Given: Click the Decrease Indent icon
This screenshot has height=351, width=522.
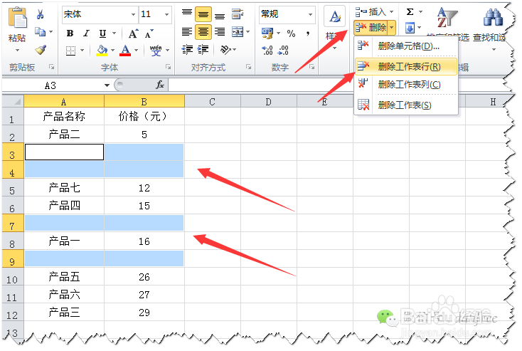Looking at the screenshot, I should pyautogui.click(x=187, y=50).
